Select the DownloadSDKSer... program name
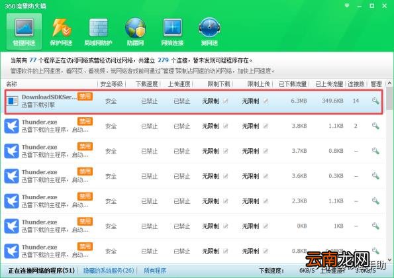The image size is (394, 278). click(x=49, y=97)
